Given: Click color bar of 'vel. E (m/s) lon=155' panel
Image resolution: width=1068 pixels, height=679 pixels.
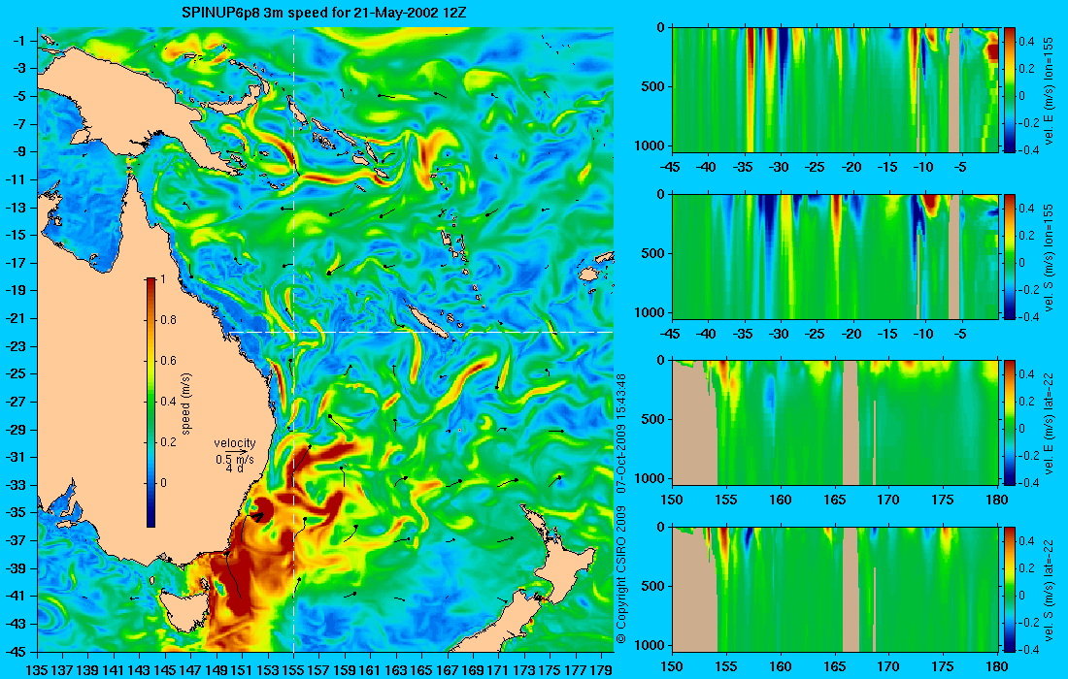Looking at the screenshot, I should click(x=1009, y=90).
